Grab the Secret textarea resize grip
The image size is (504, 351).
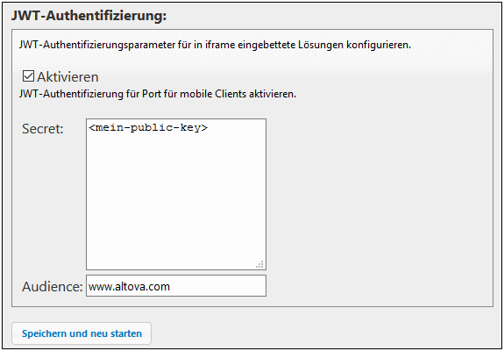coord(260,264)
